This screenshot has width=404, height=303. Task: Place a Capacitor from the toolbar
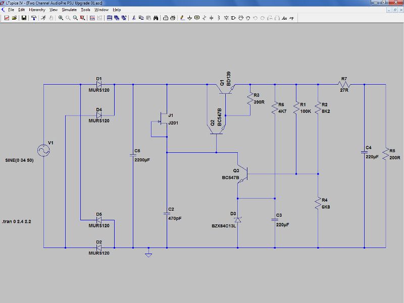pos(211,18)
